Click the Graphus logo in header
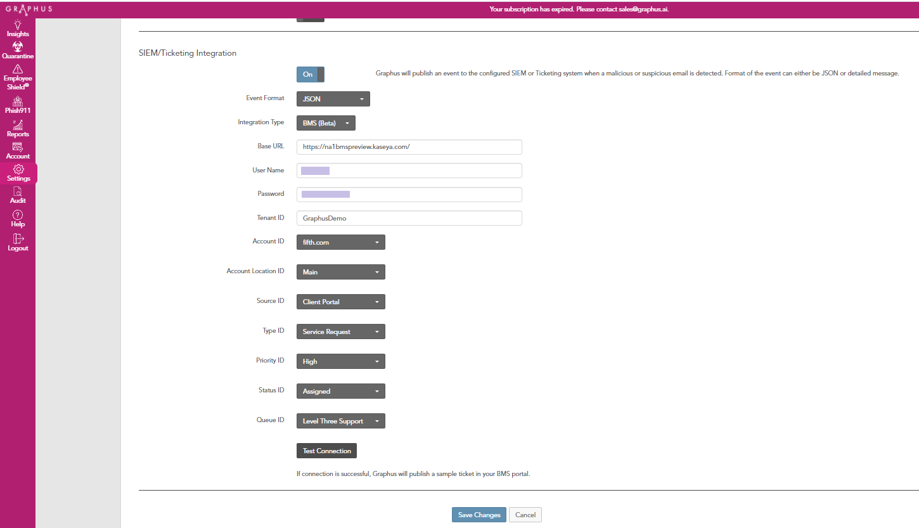This screenshot has height=528, width=919. tap(29, 9)
